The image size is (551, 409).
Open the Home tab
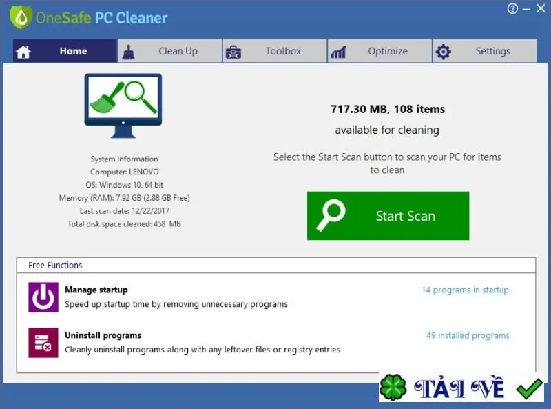coord(65,51)
